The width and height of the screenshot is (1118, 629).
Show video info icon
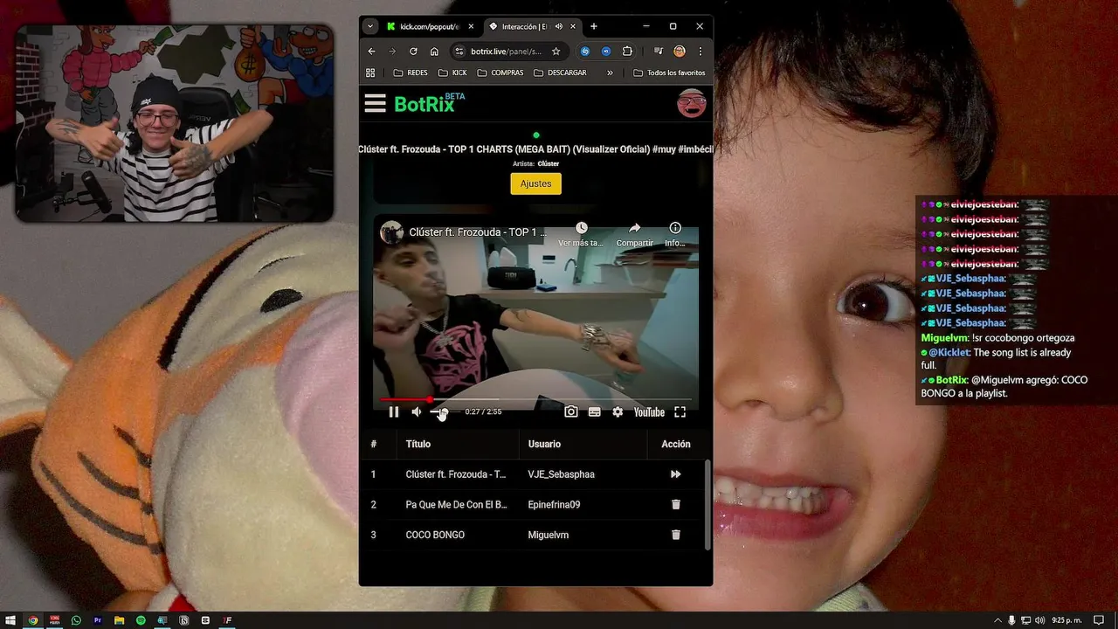pyautogui.click(x=675, y=229)
